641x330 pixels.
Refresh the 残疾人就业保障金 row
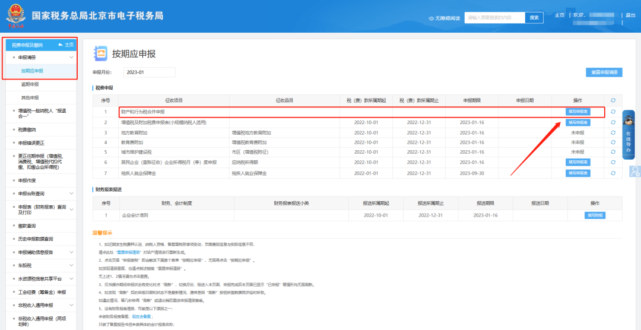pyautogui.click(x=613, y=173)
